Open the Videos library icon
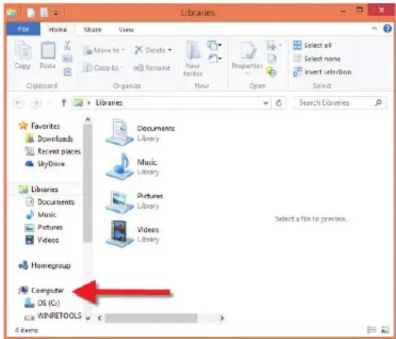 point(119,233)
